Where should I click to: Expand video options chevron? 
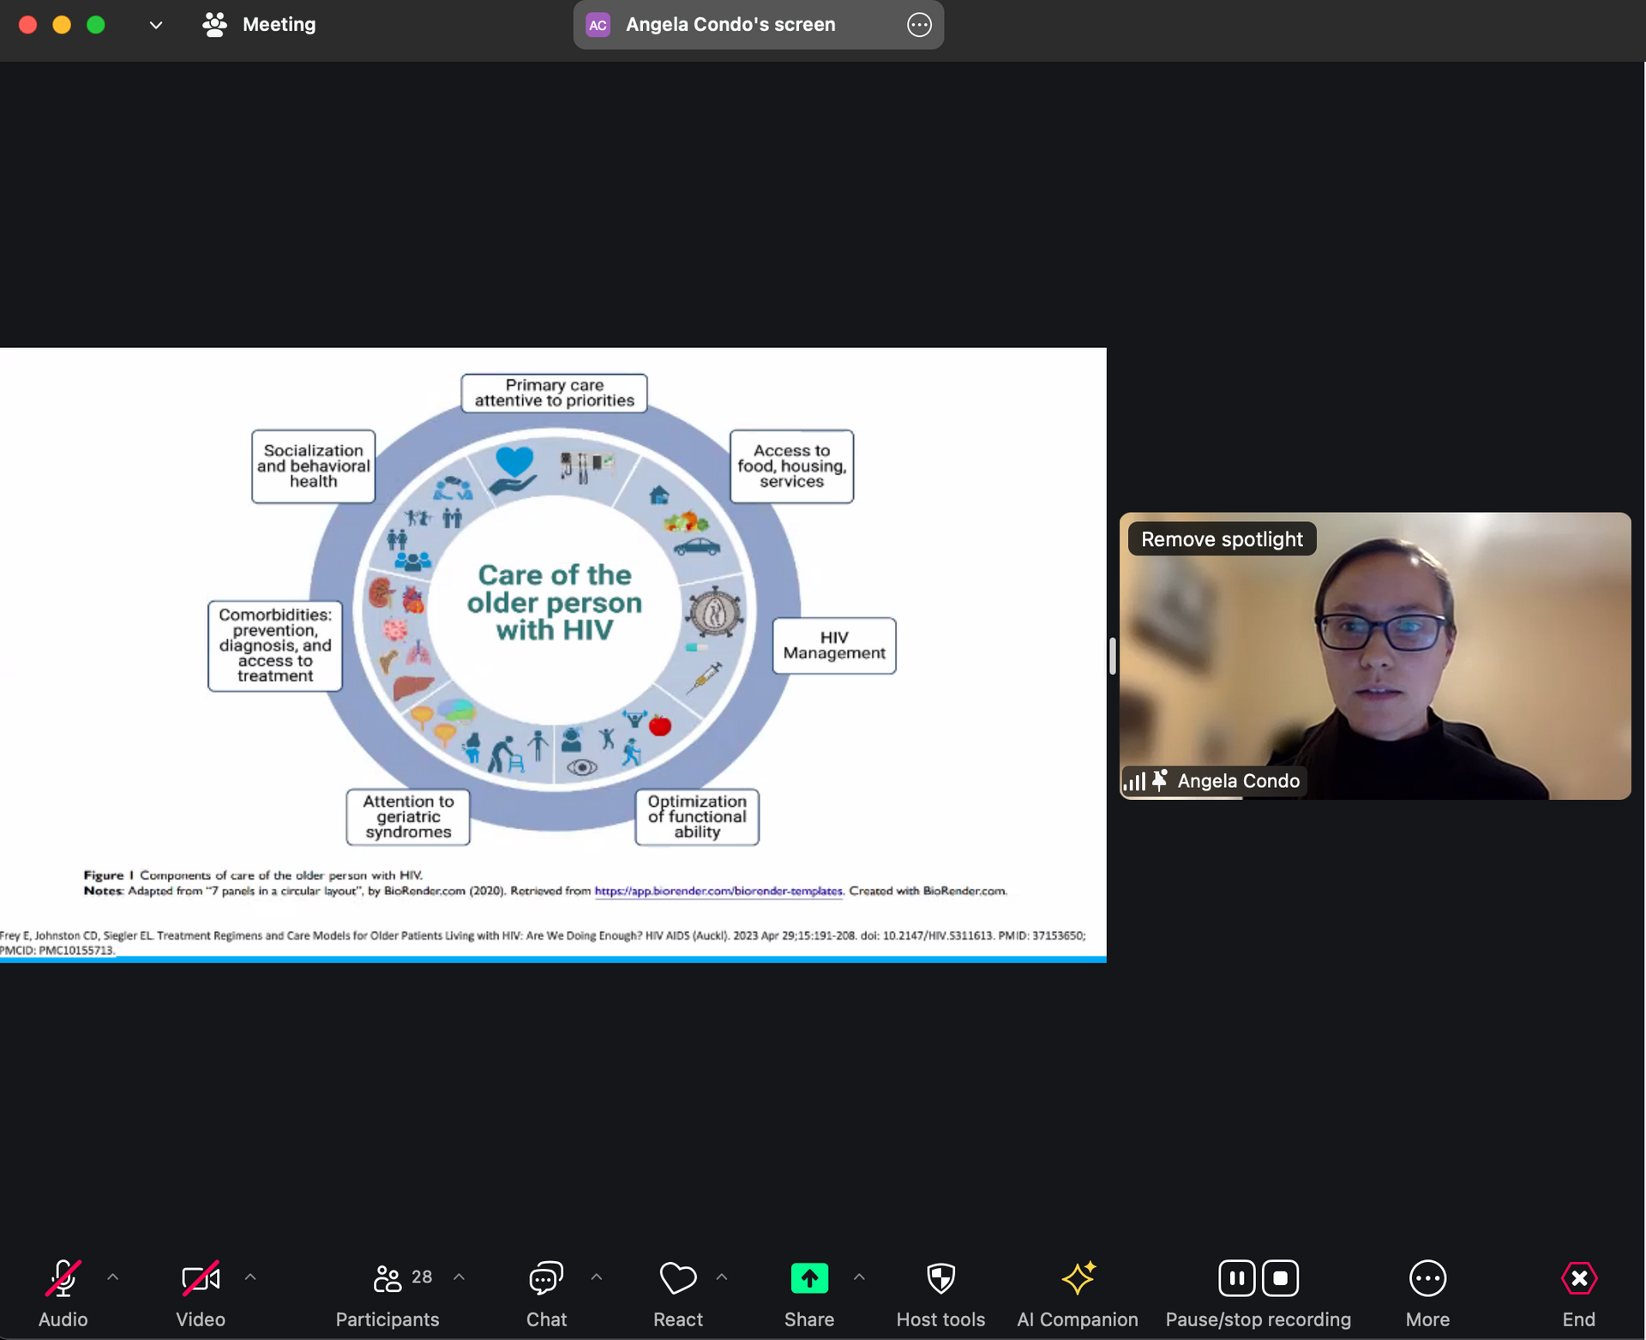pyautogui.click(x=250, y=1277)
